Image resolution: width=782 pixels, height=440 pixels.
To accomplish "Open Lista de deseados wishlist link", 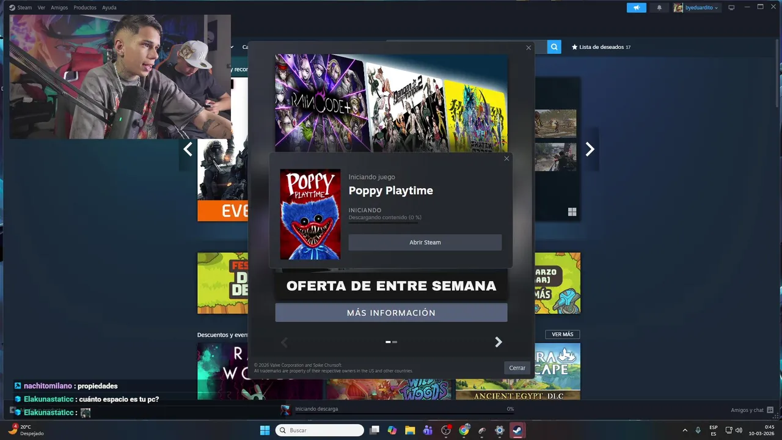I will 601,47.
